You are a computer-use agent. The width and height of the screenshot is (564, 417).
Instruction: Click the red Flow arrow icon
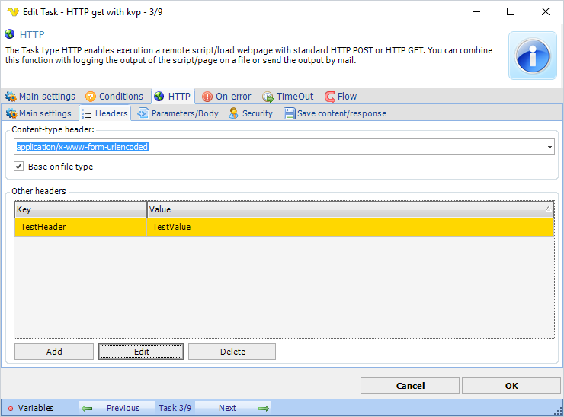click(x=329, y=97)
